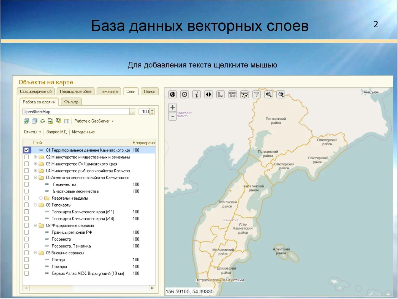Click the Непрозрачность column header
This screenshot has width=398, height=299.
pyautogui.click(x=143, y=142)
